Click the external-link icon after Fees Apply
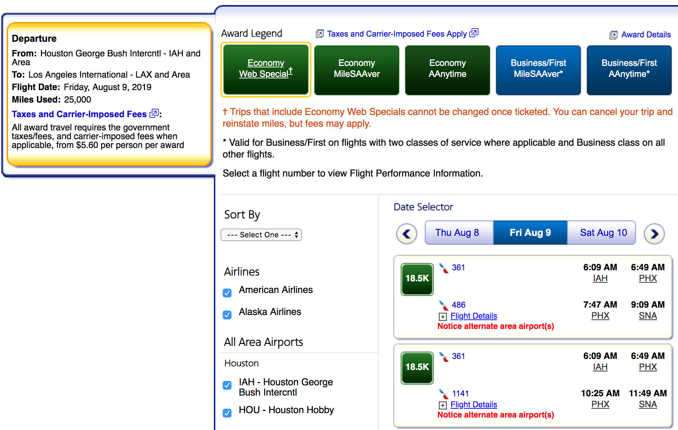 click(x=474, y=33)
